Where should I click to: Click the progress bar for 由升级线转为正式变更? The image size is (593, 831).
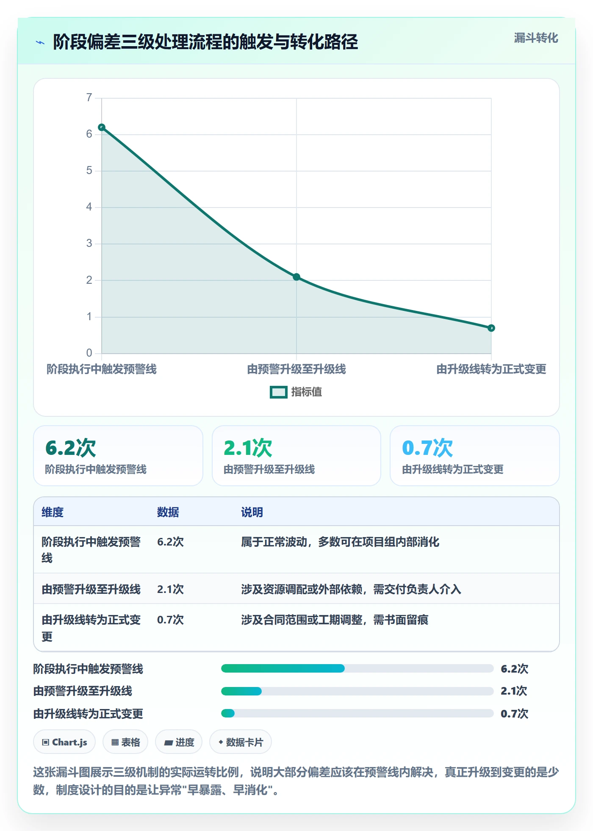click(357, 713)
